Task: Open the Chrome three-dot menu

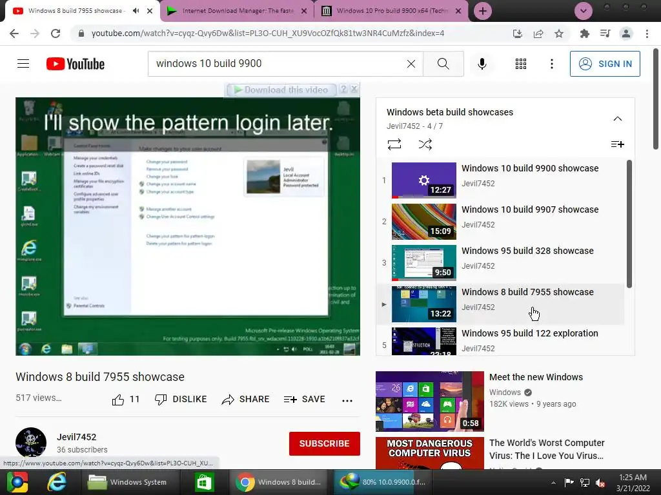Action: coord(647,34)
